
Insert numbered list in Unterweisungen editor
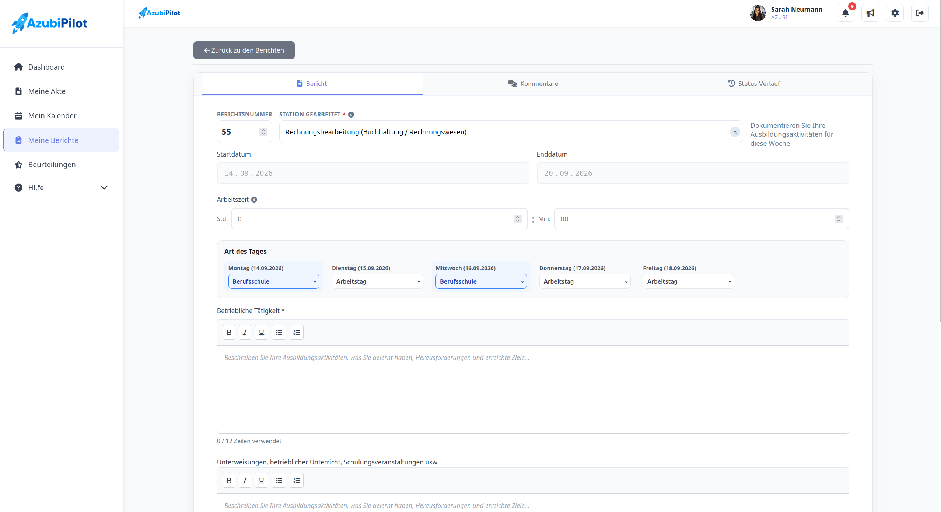[297, 480]
